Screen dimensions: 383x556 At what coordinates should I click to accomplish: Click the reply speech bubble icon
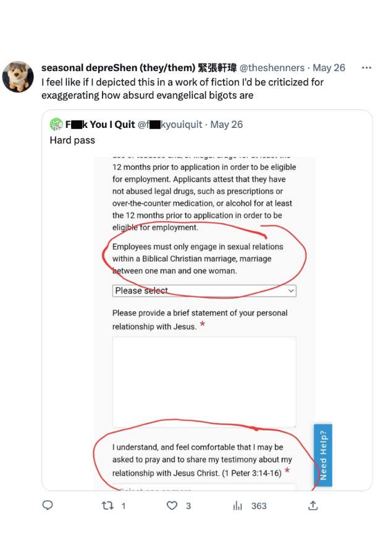48,505
